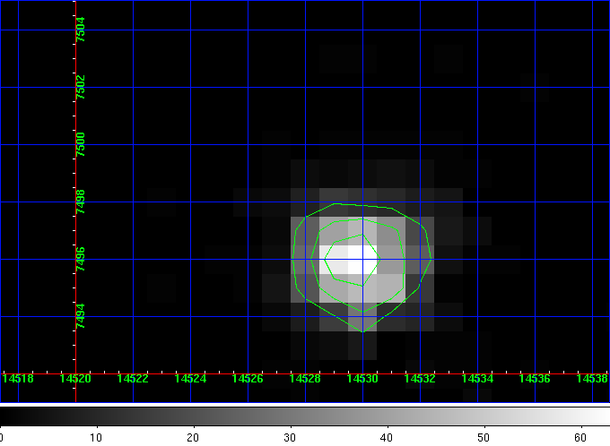Click x-axis label 14528

(305, 379)
